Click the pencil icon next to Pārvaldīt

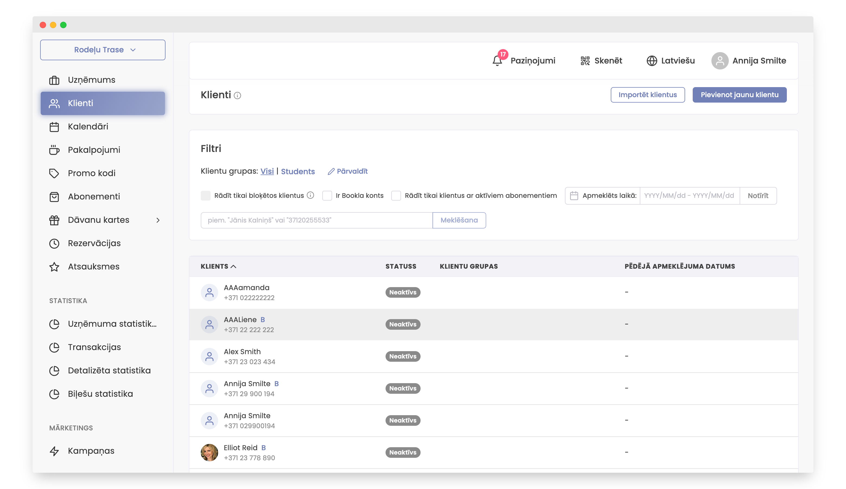point(331,172)
